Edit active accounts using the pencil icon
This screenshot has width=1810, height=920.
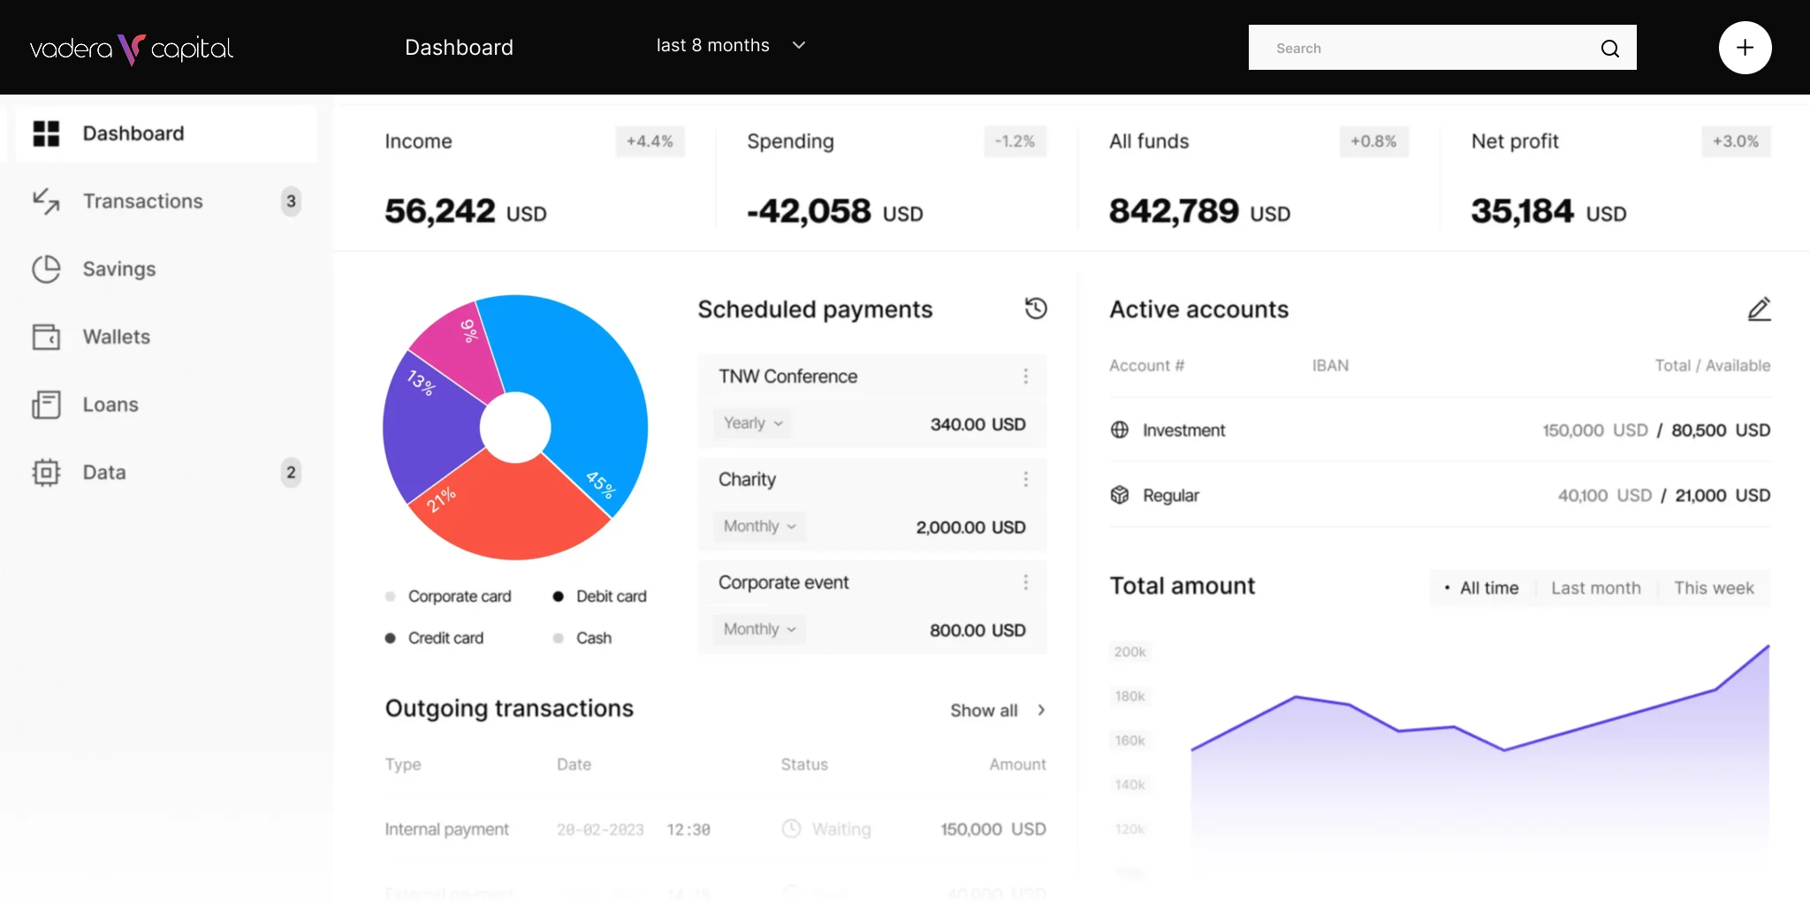point(1759,308)
